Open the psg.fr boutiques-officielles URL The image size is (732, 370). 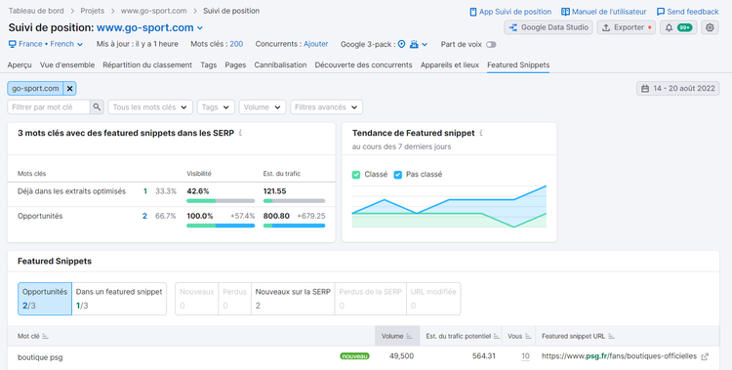coord(619,356)
